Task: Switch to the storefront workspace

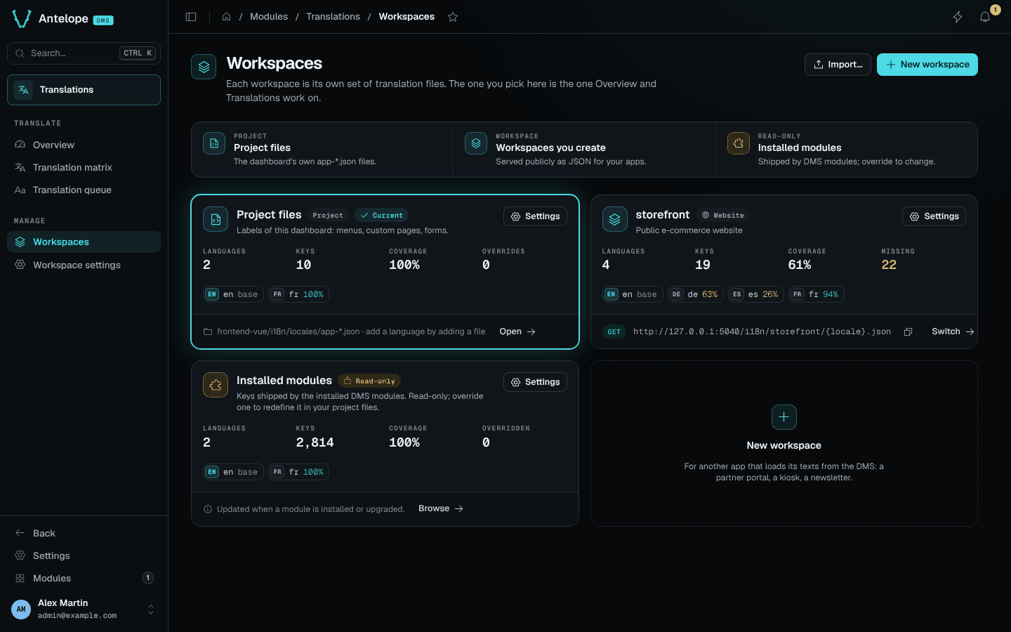Action: pos(953,331)
